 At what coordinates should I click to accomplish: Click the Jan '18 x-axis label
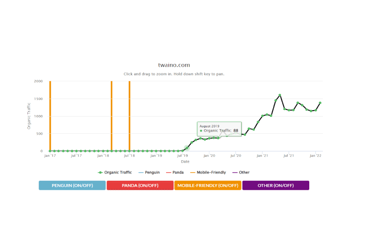click(103, 156)
